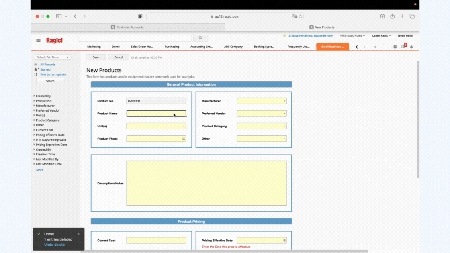Image resolution: width=450 pixels, height=253 pixels.
Task: Open the tasks list icon with badge
Action: coord(403,46)
